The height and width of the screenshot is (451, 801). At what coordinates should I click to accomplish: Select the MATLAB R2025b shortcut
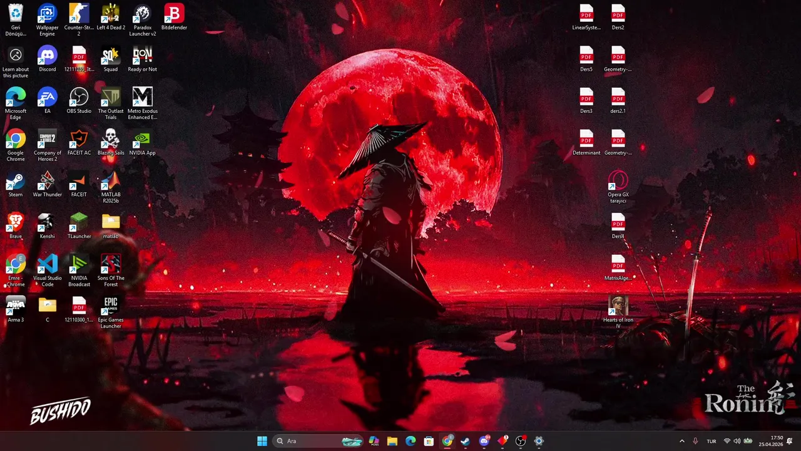111,187
